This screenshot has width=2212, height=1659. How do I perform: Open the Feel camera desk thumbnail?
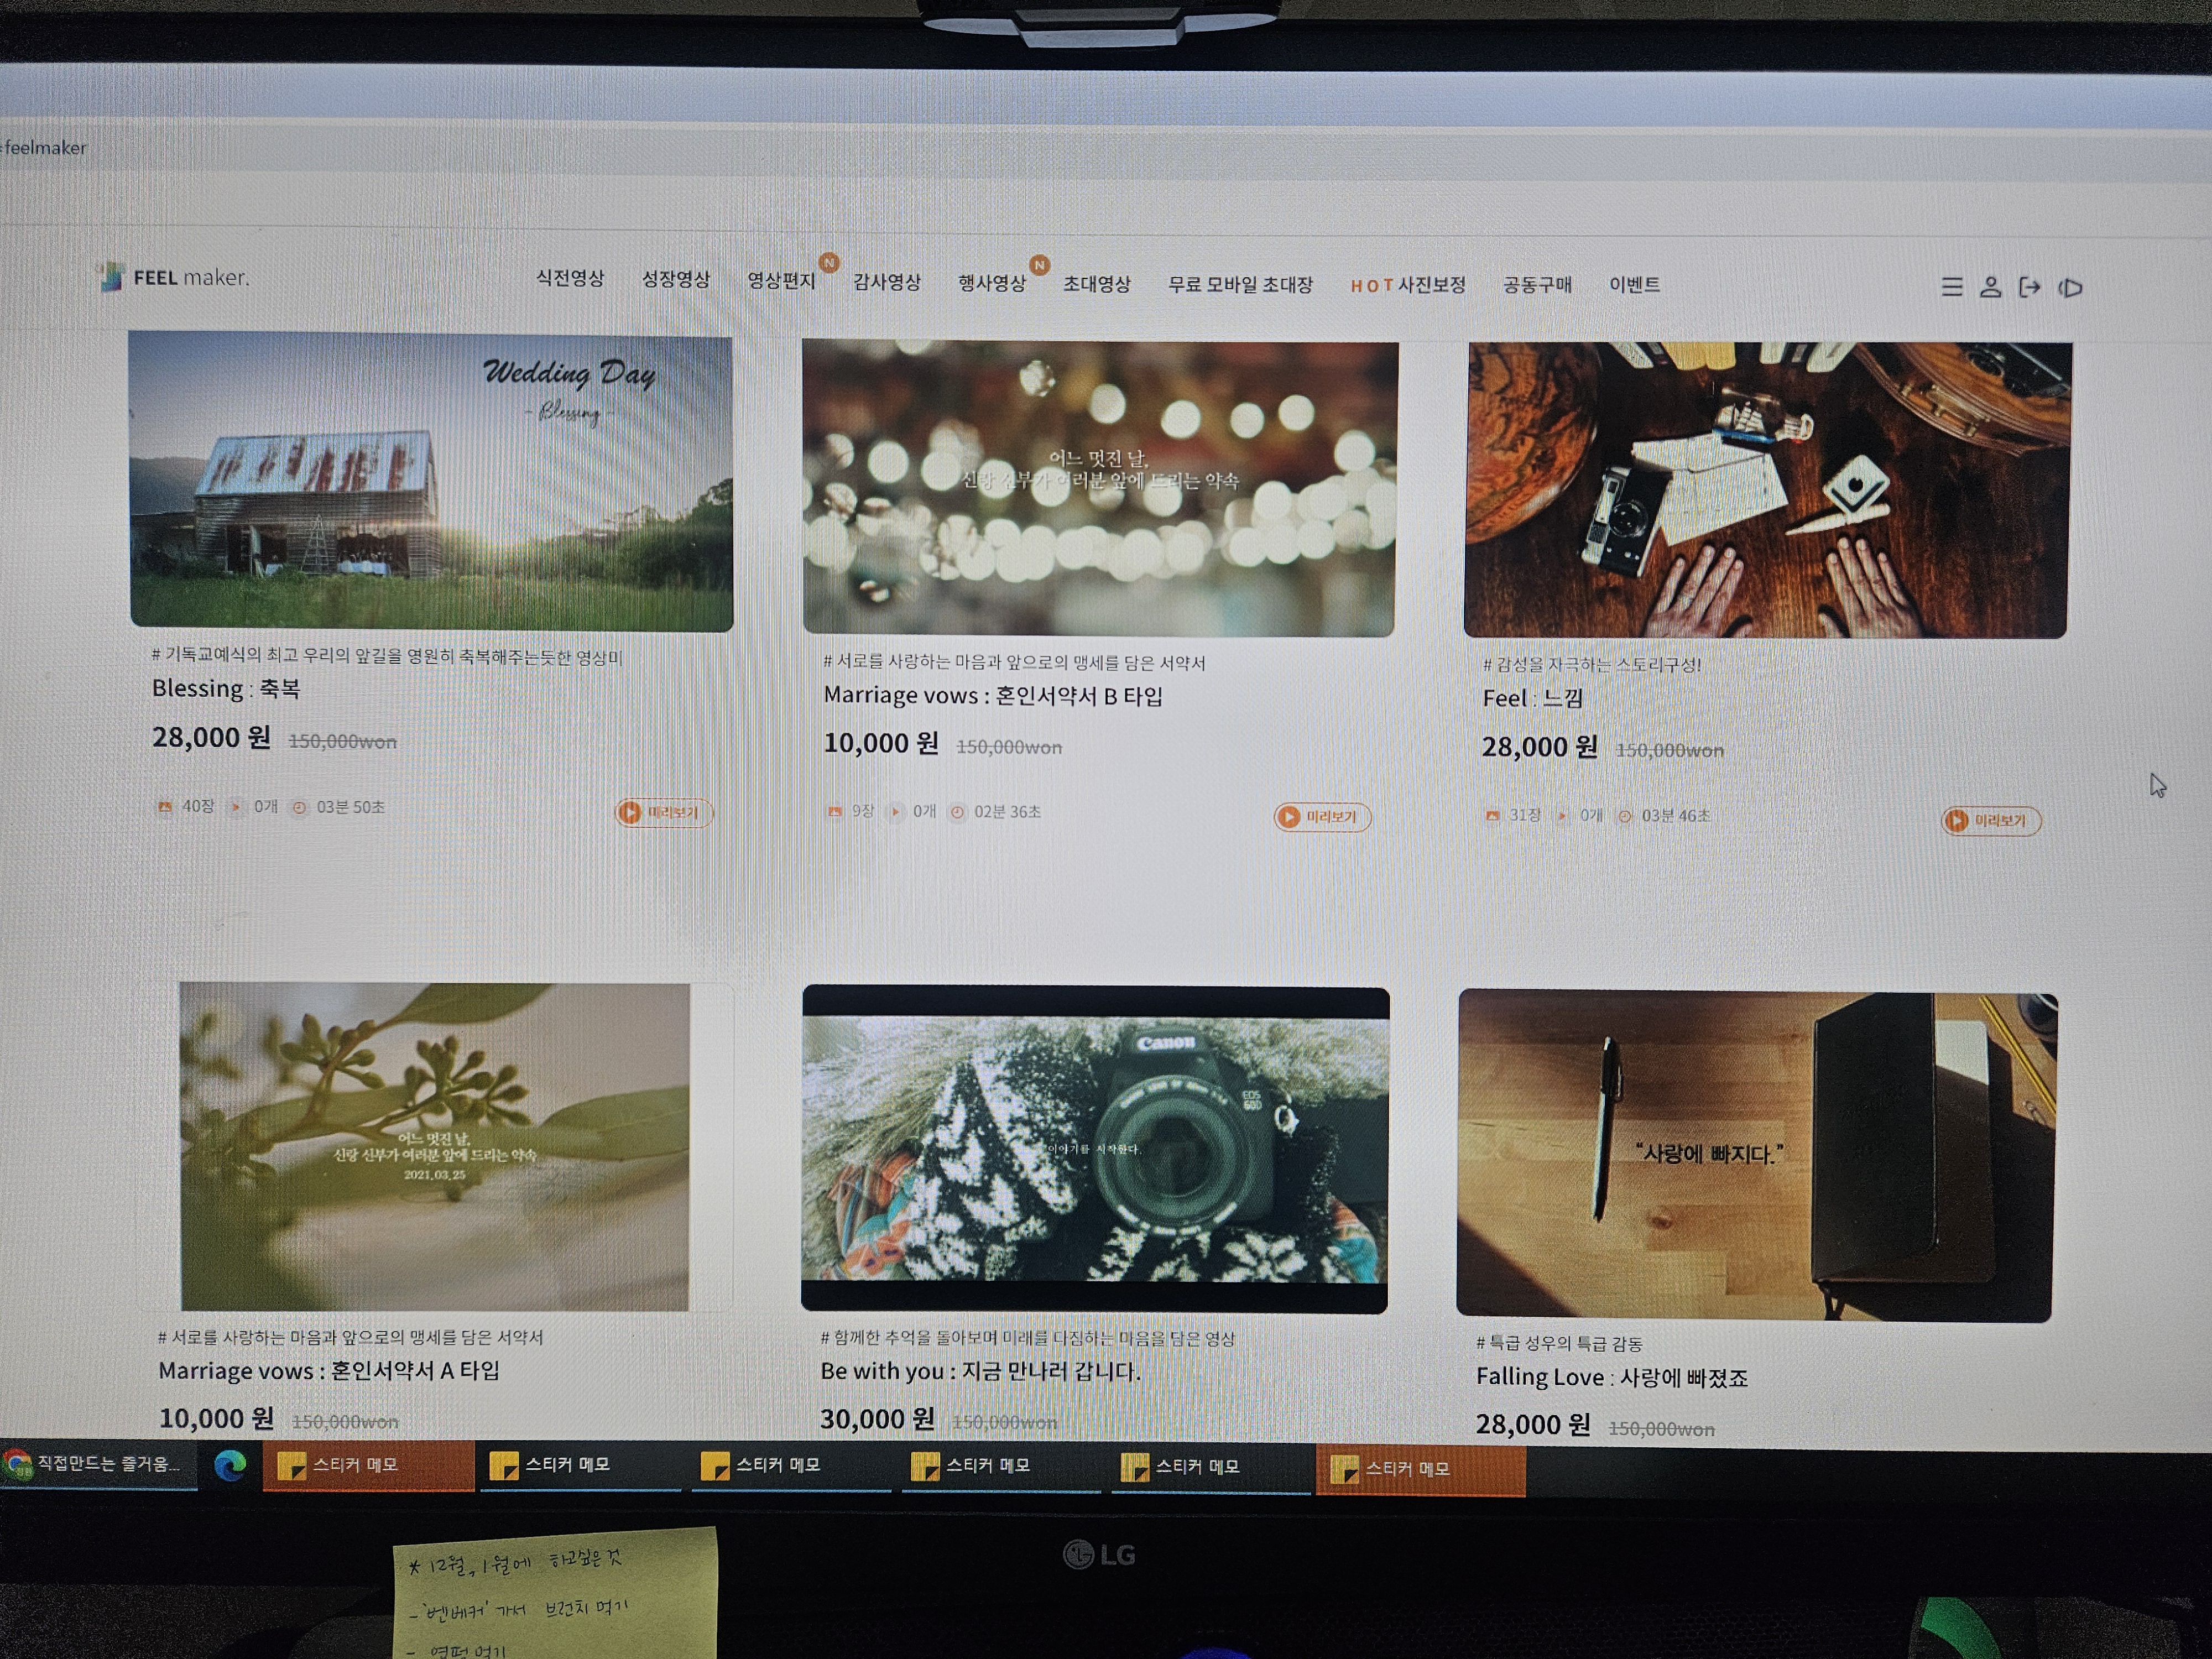point(1767,490)
